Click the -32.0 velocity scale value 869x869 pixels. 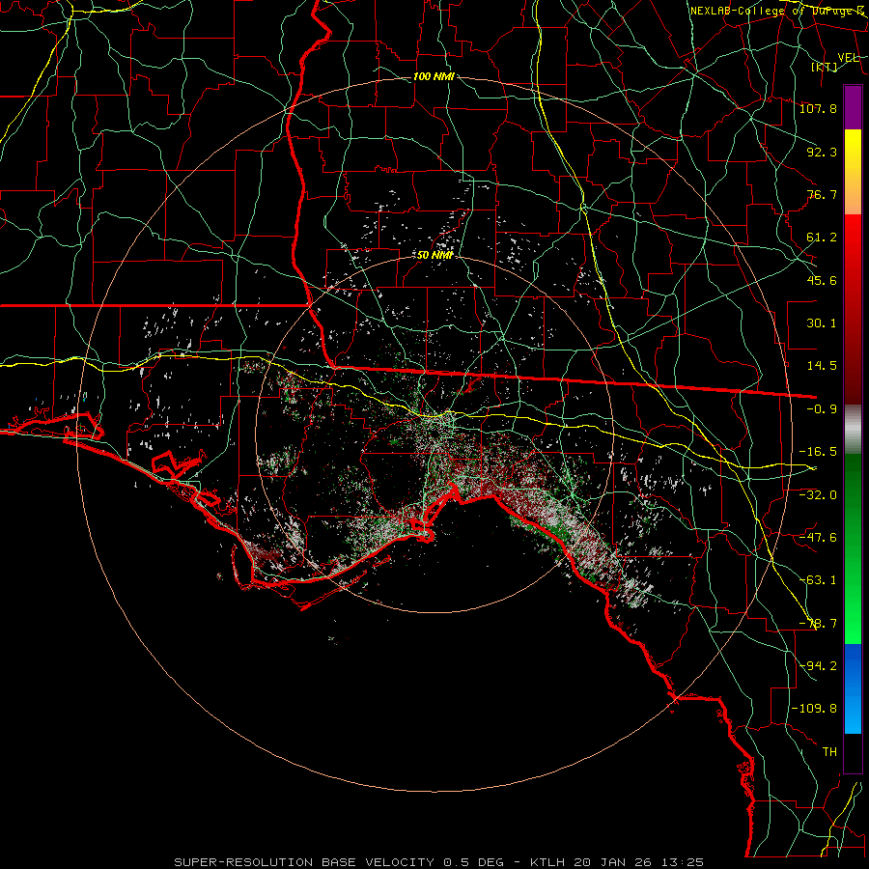pos(818,495)
